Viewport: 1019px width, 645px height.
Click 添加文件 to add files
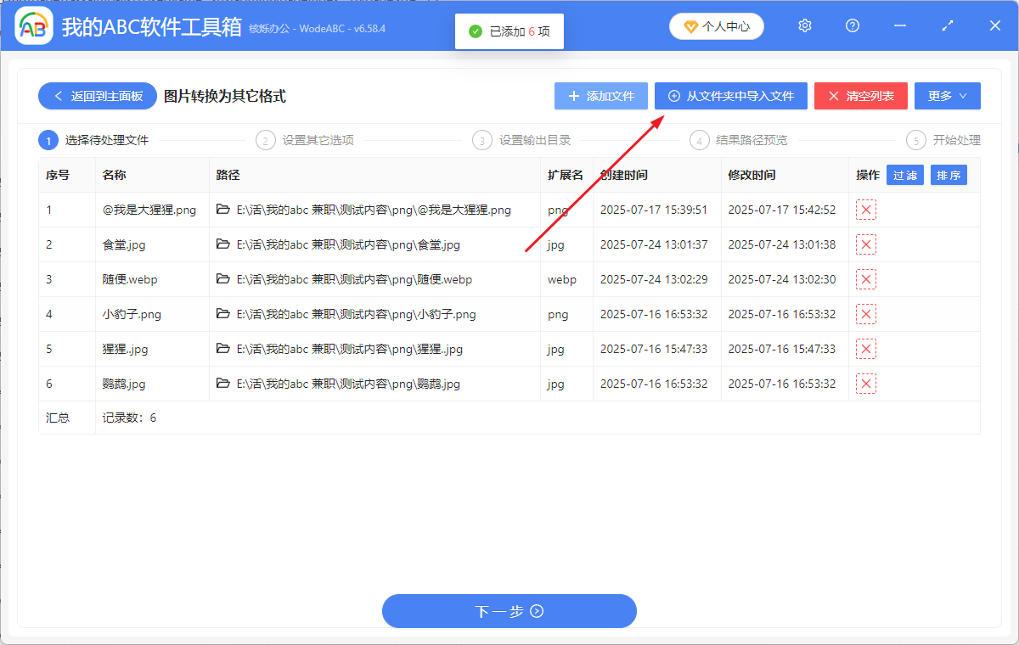[600, 96]
